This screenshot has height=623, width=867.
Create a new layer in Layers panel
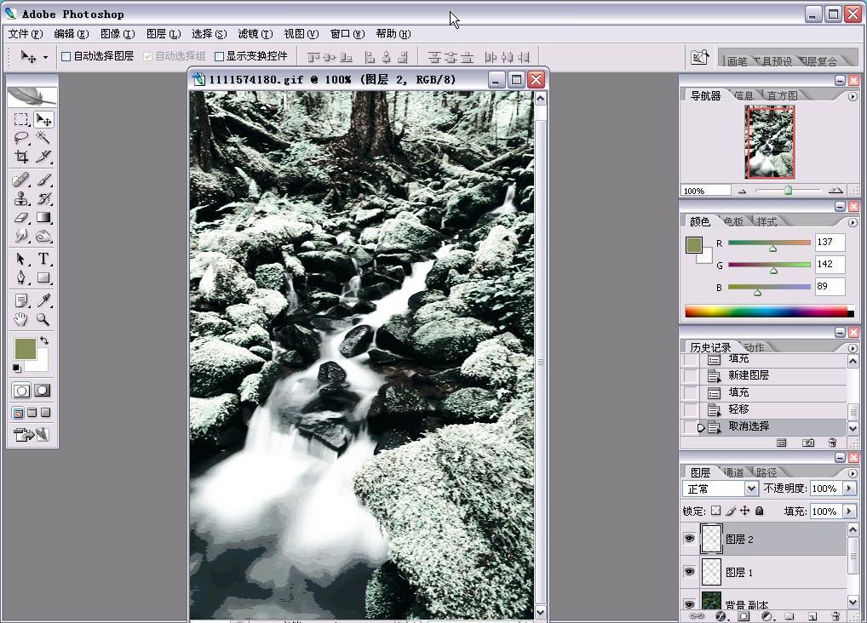(812, 616)
